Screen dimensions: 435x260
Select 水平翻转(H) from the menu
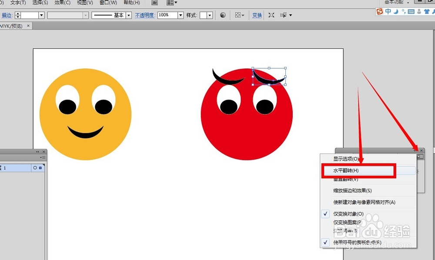click(x=346, y=170)
